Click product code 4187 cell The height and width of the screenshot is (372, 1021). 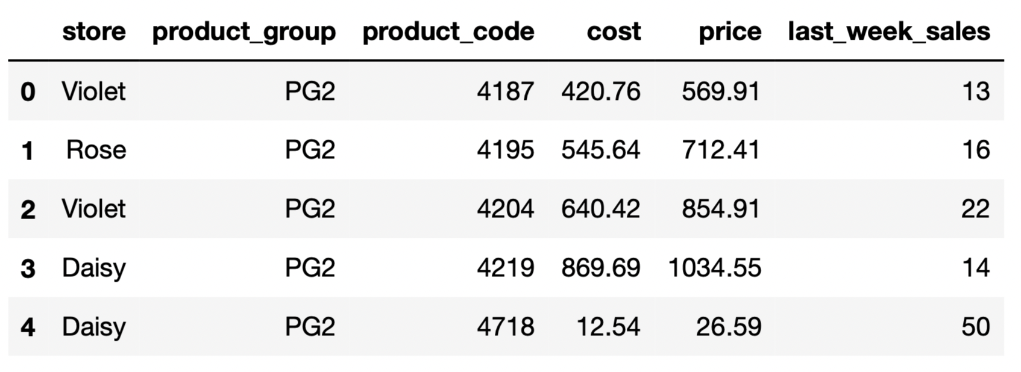(505, 91)
